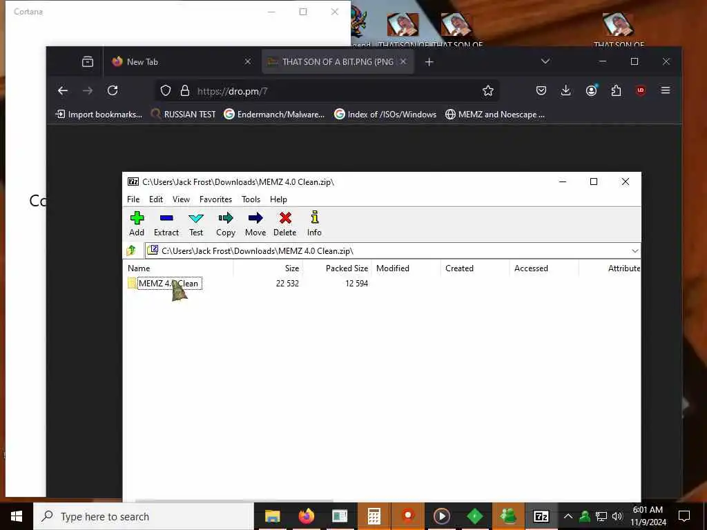Extract files with the Extract toolbar icon

(166, 224)
